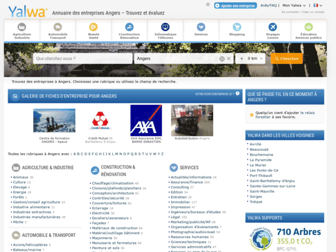This screenshot has width=336, height=252.
Task: Open the Automobile Transport category icon
Action: 57,27
